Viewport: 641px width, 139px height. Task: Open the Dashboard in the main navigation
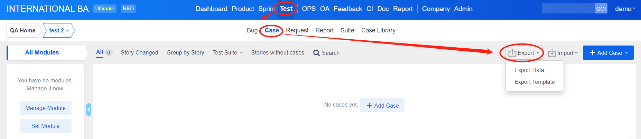coord(211,9)
